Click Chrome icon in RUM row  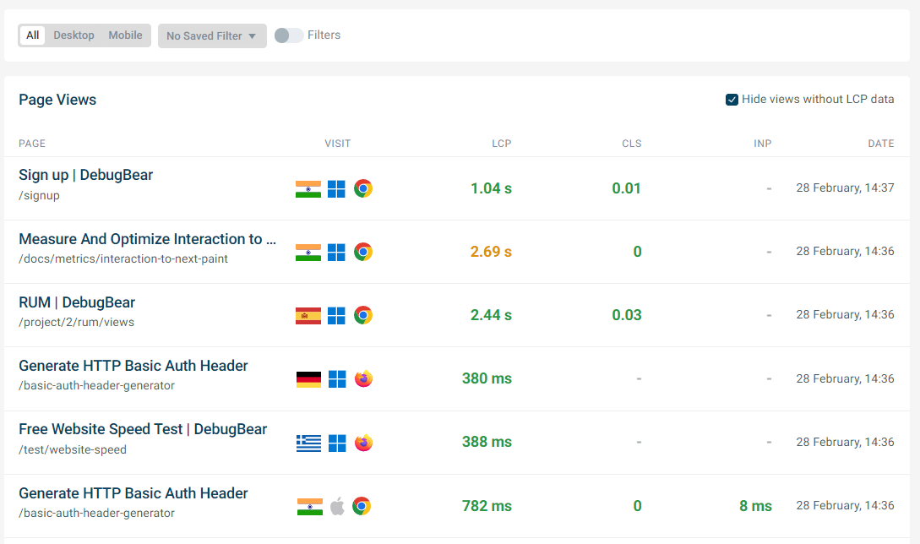pos(363,315)
